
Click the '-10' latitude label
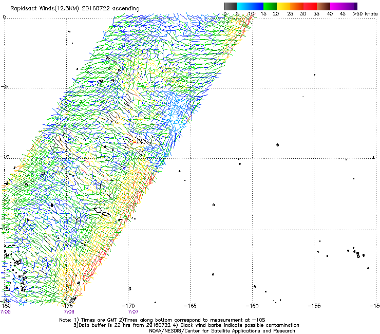click(x=5, y=157)
